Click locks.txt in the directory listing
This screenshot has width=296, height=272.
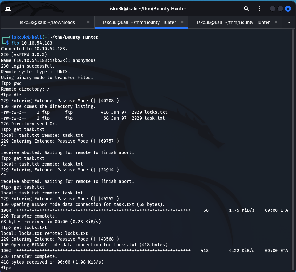tap(156, 112)
